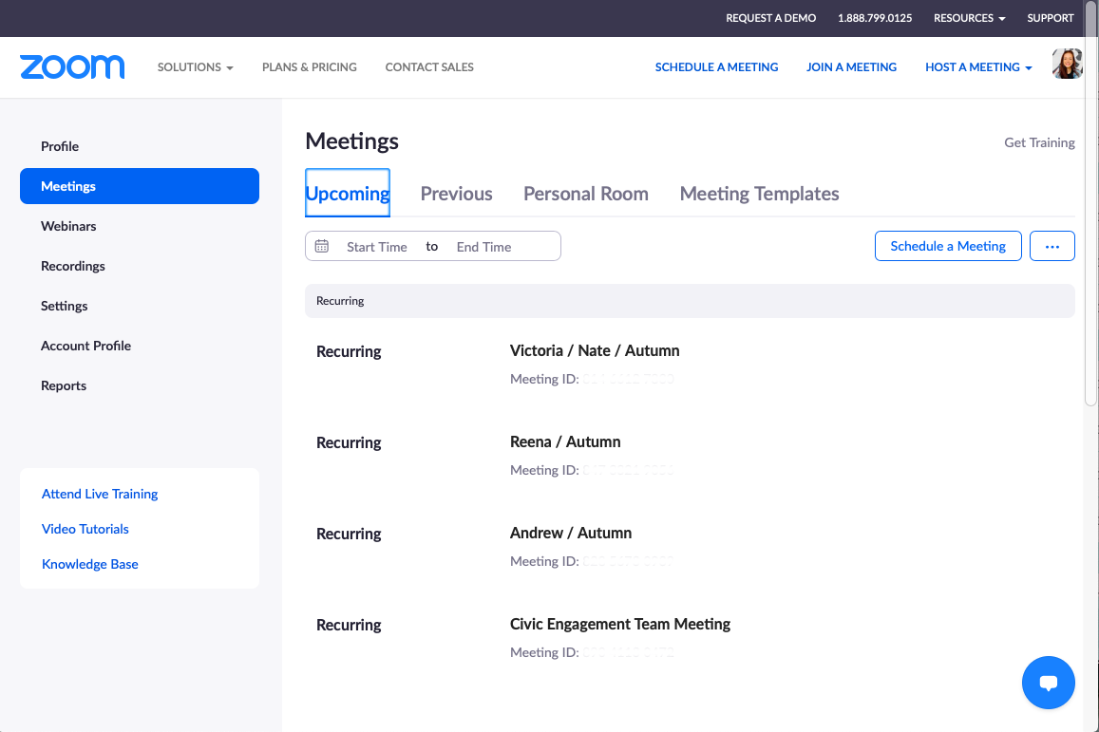1099x732 pixels.
Task: Open the three-dots more options button
Action: point(1052,246)
